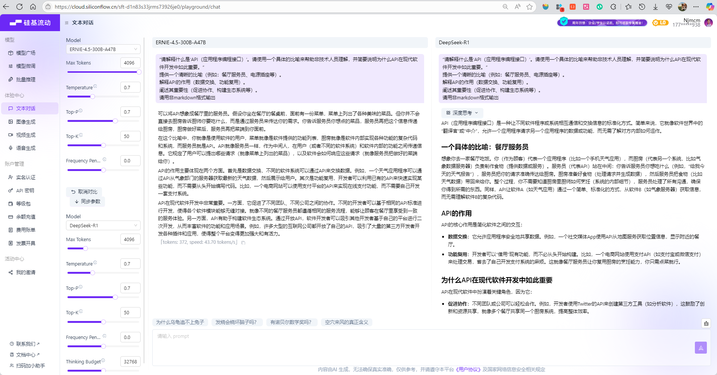717x375 pixels.
Task: Adjust the first Temperature slider handle
Action: (x=93, y=96)
